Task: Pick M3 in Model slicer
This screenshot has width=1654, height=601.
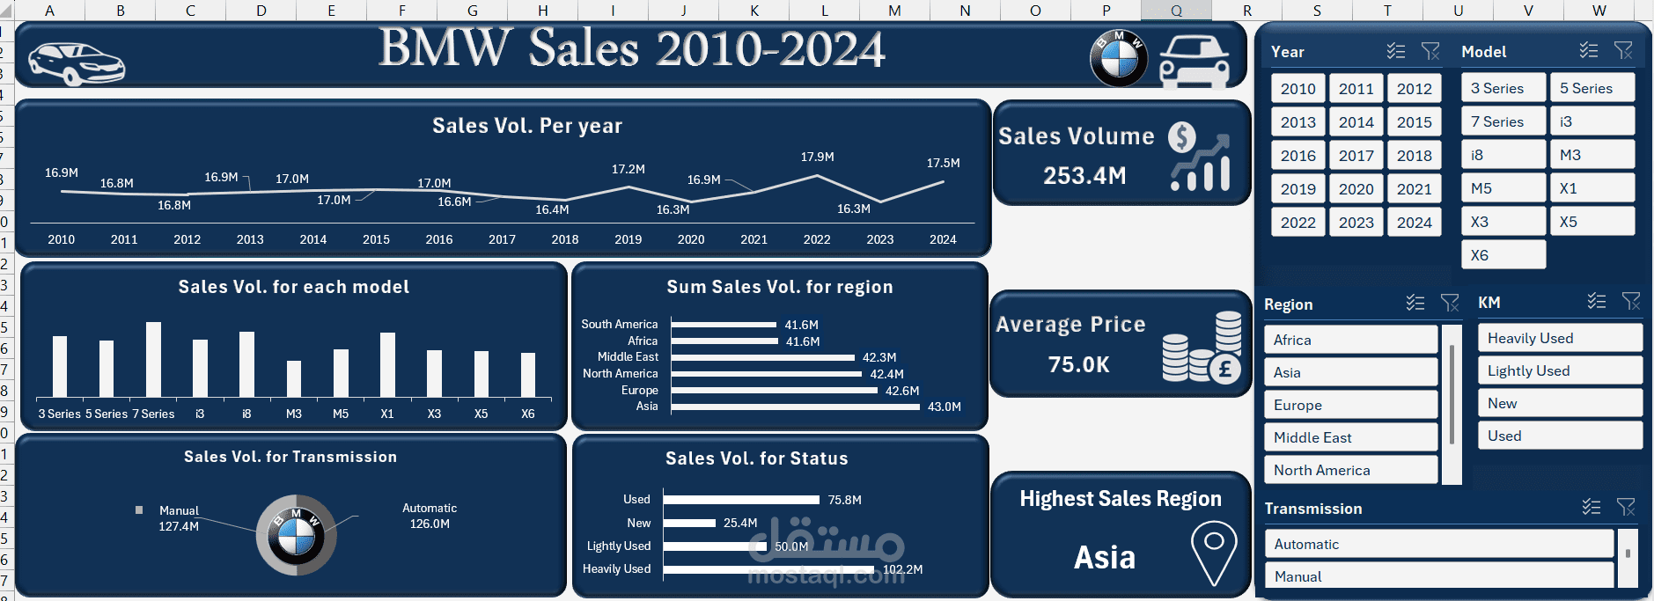Action: pyautogui.click(x=1592, y=155)
